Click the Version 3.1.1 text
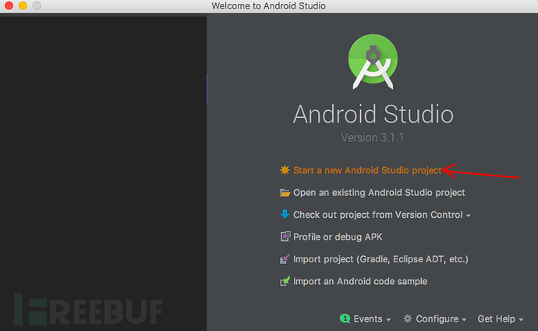This screenshot has width=538, height=331. pos(373,137)
